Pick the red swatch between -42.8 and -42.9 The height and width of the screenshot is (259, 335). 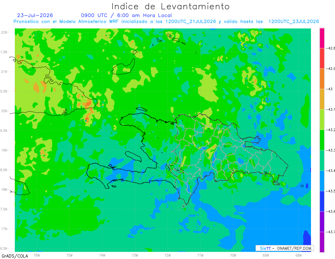click(322, 58)
